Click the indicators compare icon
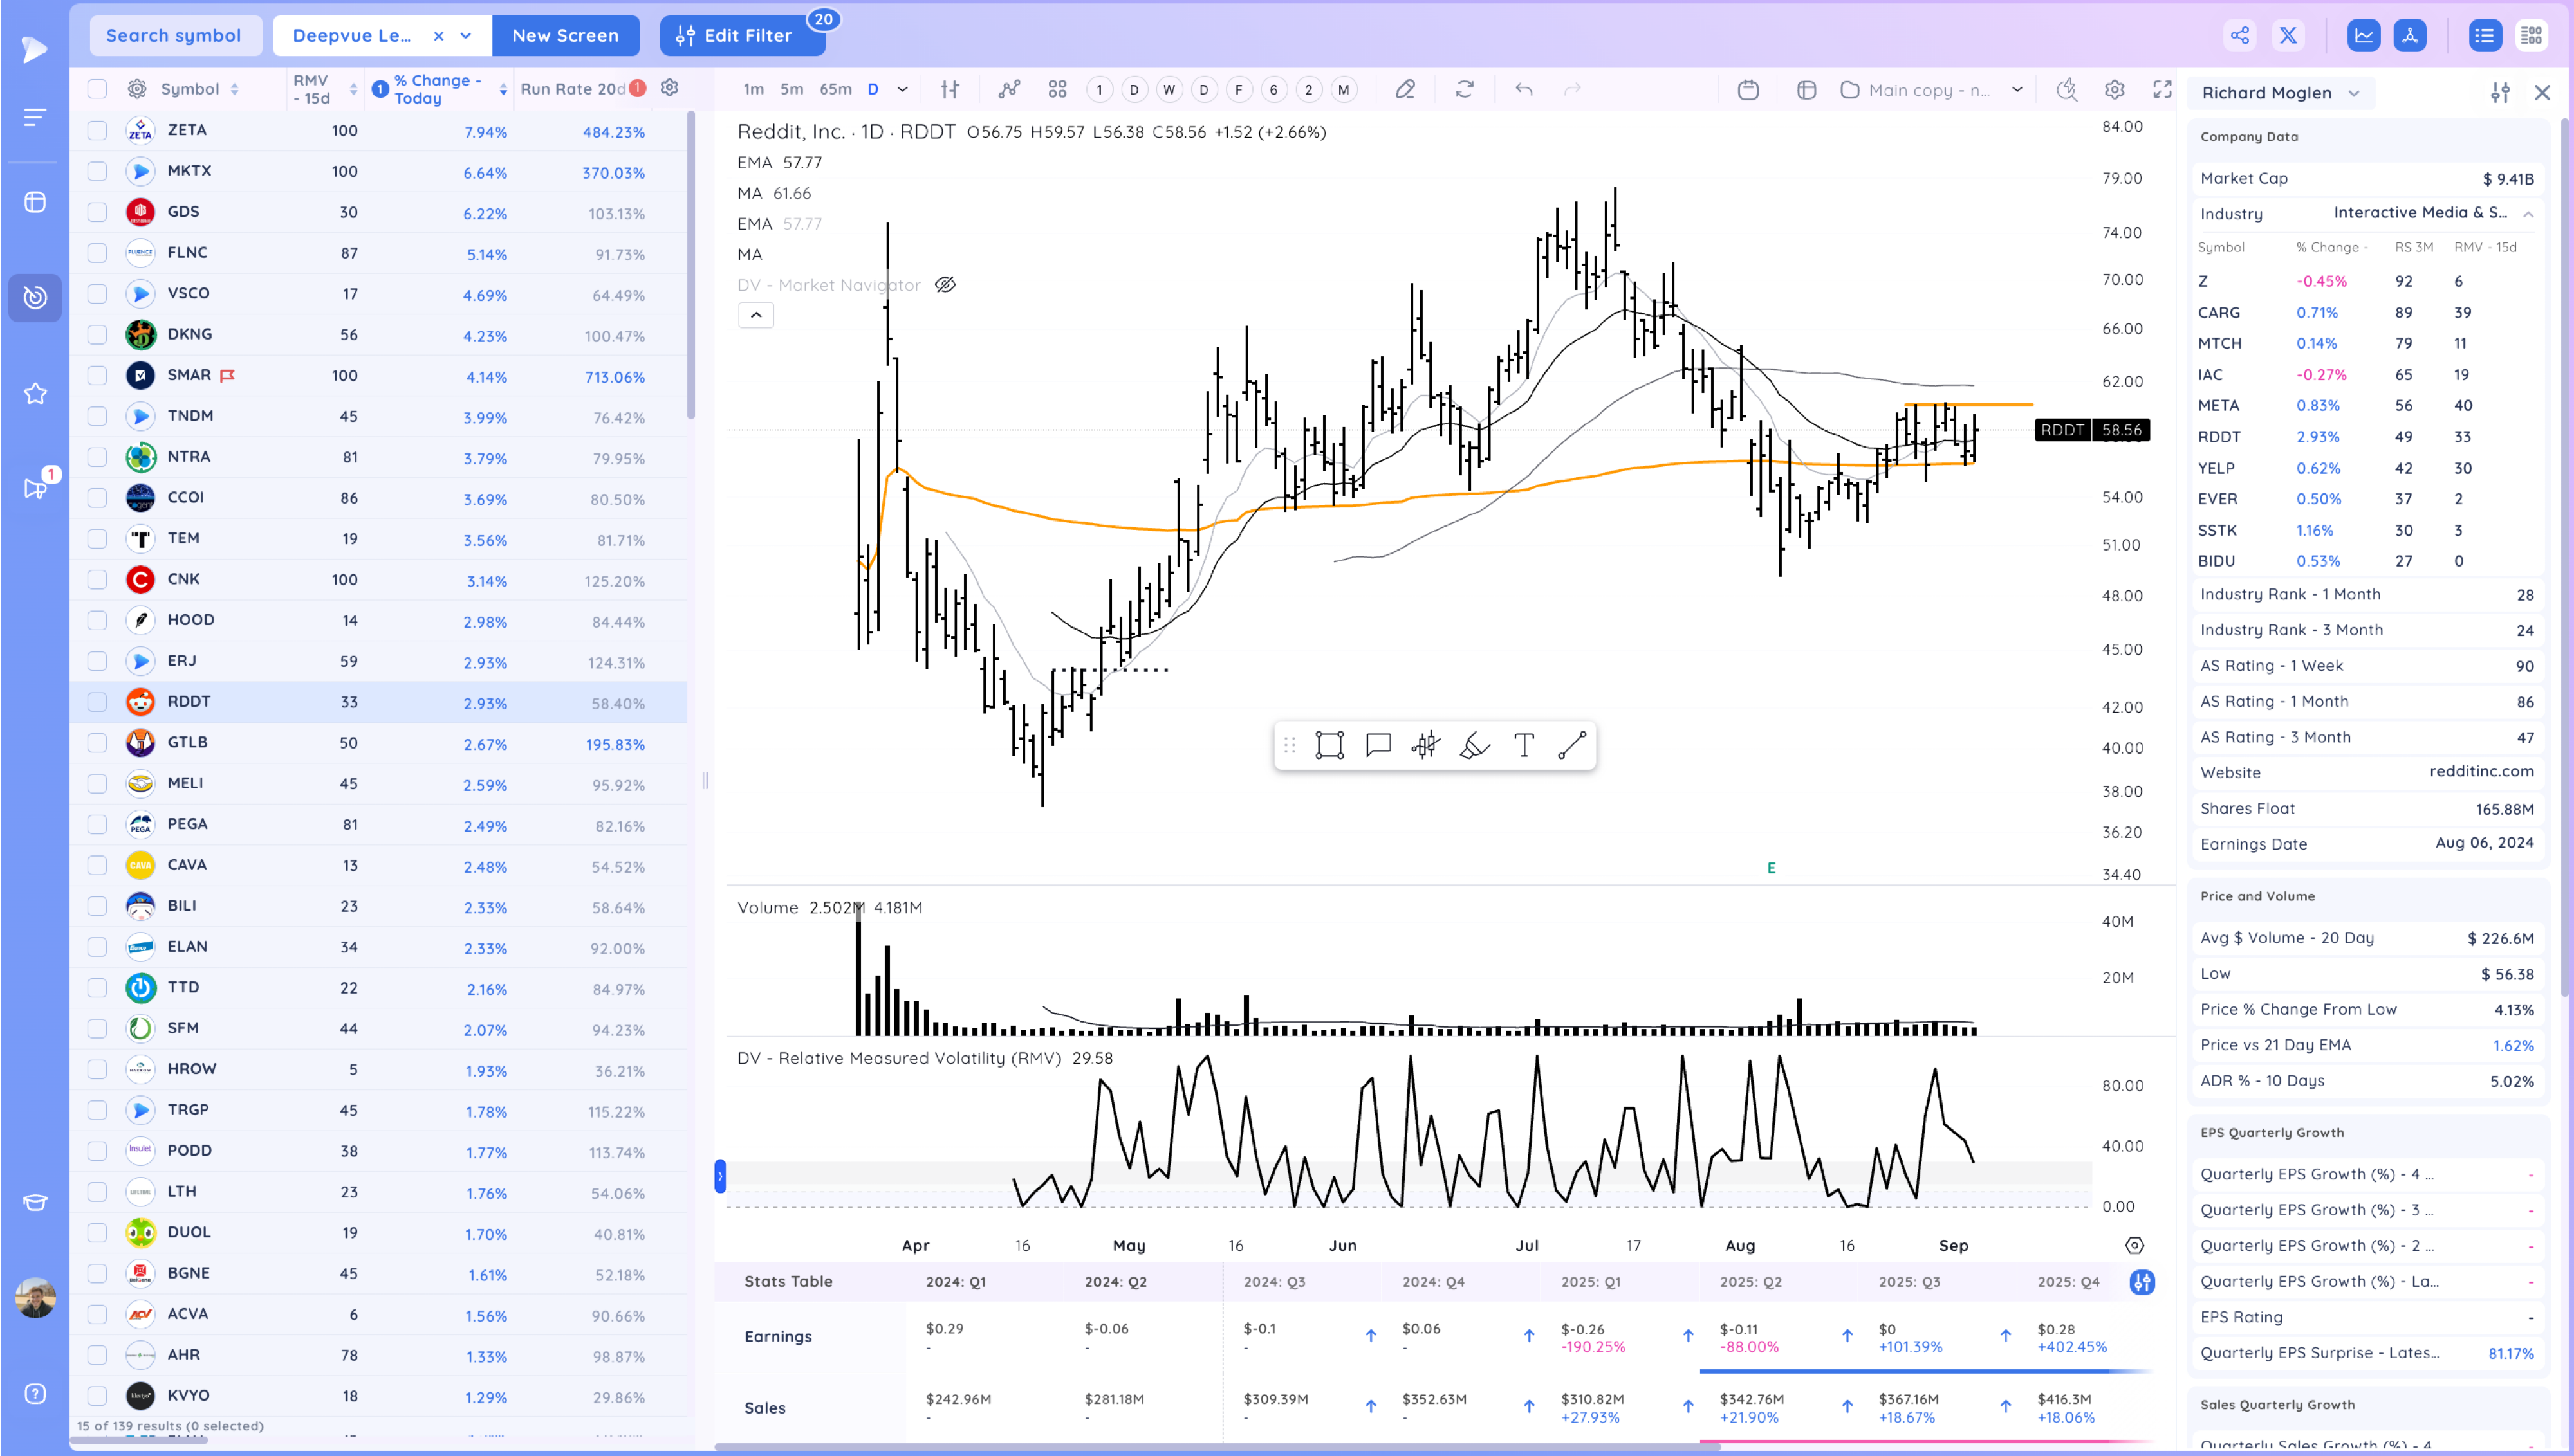Image resolution: width=2574 pixels, height=1456 pixels. click(1008, 90)
